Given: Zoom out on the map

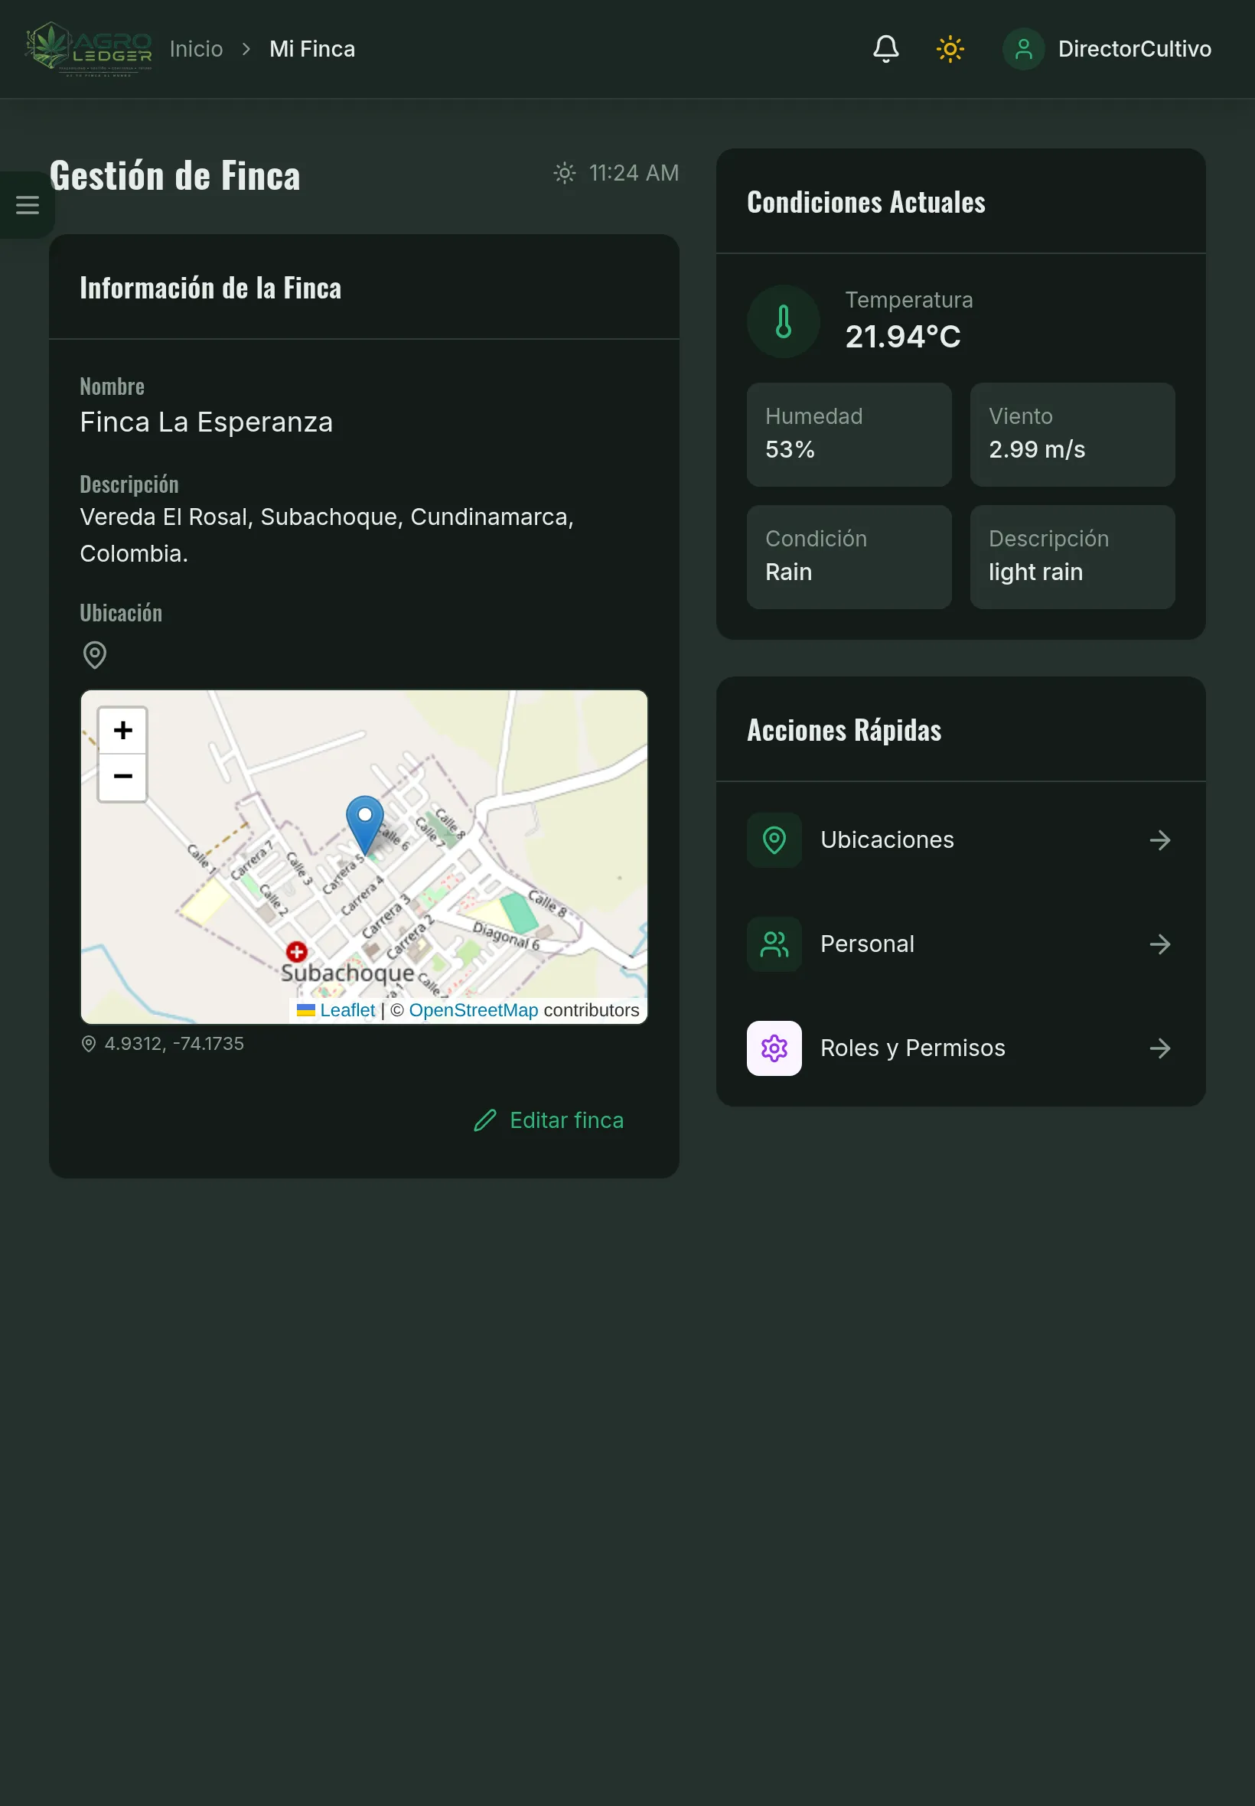Looking at the screenshot, I should pyautogui.click(x=122, y=777).
